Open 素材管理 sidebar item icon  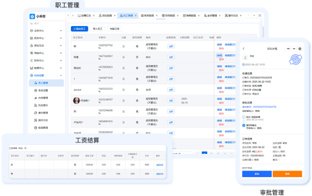click(36, 113)
